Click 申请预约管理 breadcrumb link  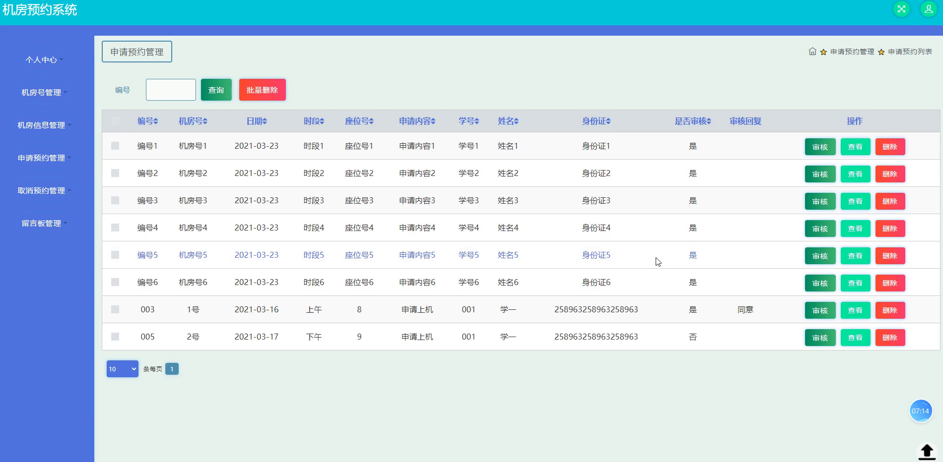coord(852,52)
